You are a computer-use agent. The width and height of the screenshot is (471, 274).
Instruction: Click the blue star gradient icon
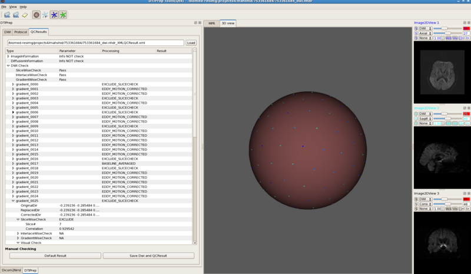54,14
